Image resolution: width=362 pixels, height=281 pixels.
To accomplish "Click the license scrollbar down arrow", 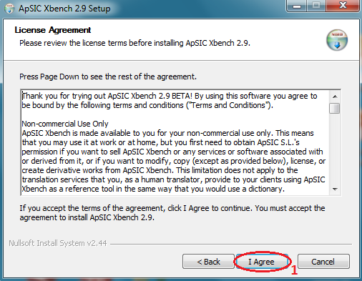I will coord(335,189).
